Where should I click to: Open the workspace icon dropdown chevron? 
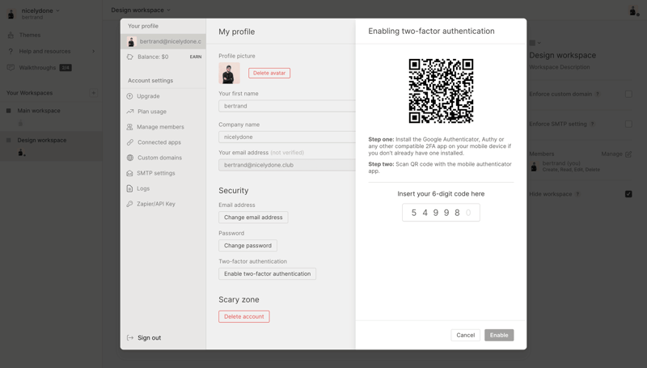[x=539, y=43]
